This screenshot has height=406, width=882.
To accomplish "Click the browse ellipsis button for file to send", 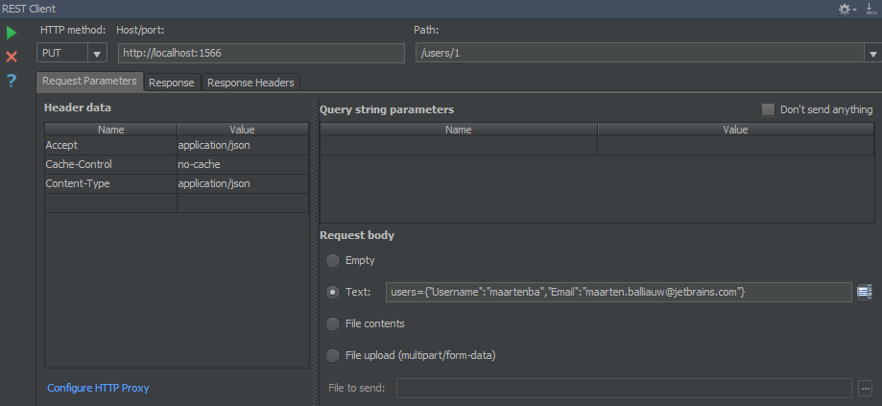I will [x=865, y=388].
